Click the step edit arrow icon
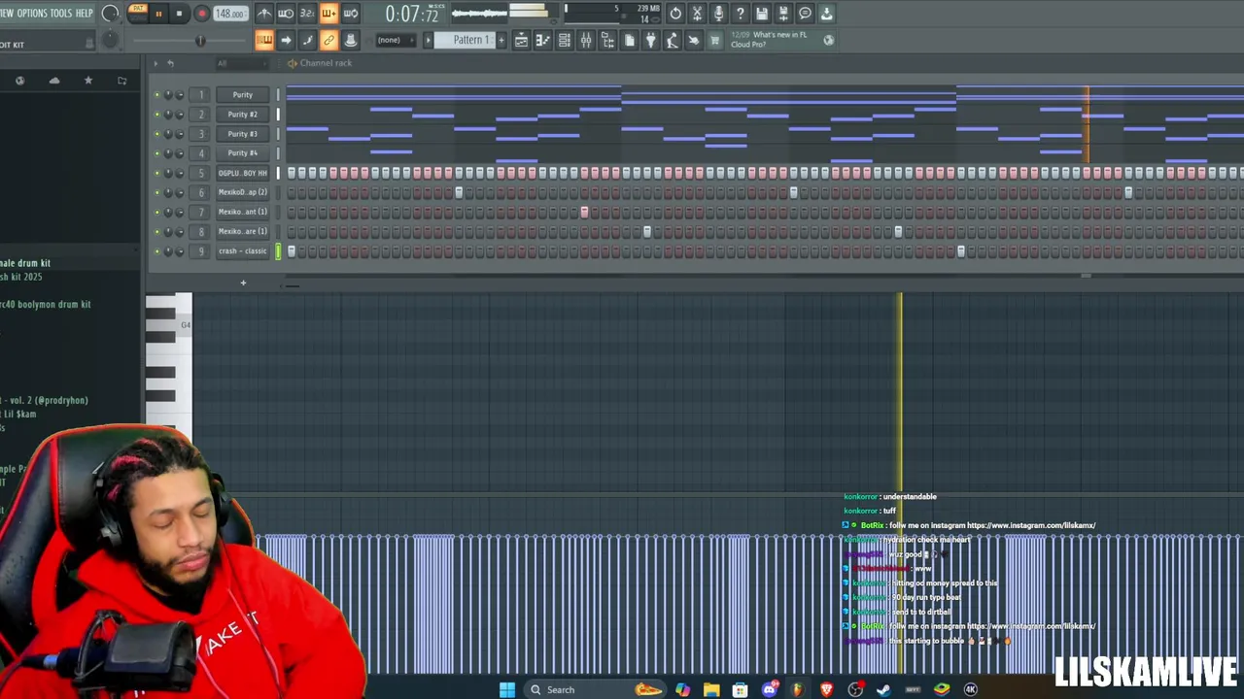1244x699 pixels. pyautogui.click(x=286, y=40)
